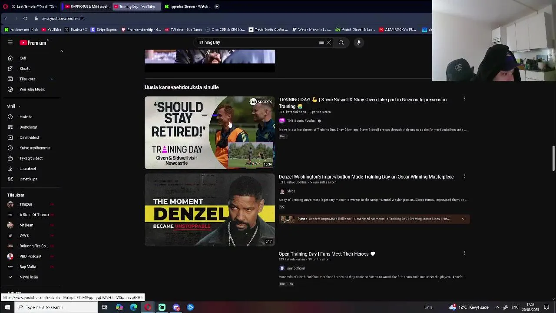Viewport: 556px width, 313px height.
Task: Open weather widget 12°C Kevyt sade
Action: pyautogui.click(x=469, y=307)
